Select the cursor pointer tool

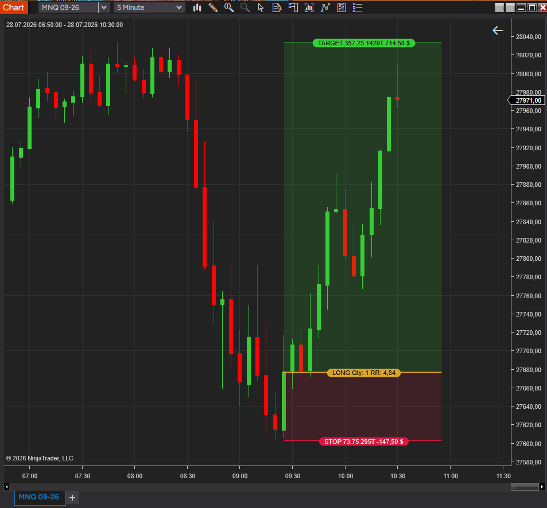(261, 7)
